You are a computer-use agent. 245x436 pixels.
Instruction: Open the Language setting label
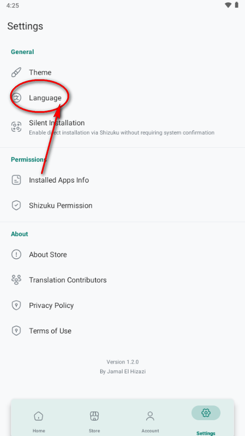(45, 98)
